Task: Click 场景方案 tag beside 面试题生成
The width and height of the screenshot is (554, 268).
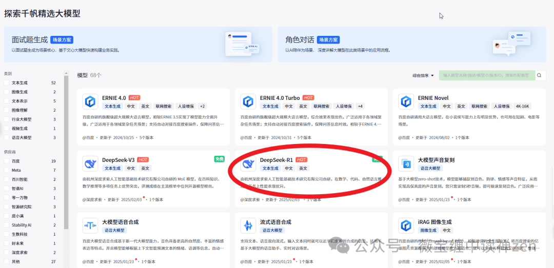Action: [x=62, y=40]
